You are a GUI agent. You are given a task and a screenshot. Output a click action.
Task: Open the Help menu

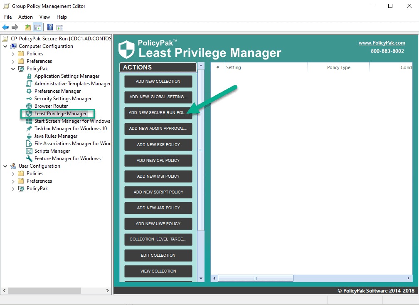point(62,17)
